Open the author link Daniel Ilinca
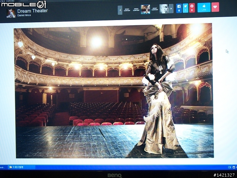Screen dimensions: 237x178 pos(24,15)
